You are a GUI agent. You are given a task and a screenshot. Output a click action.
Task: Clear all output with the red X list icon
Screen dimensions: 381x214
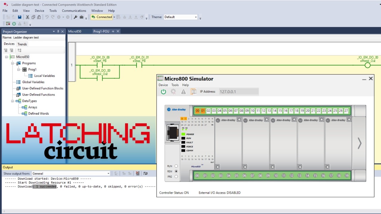click(138, 174)
